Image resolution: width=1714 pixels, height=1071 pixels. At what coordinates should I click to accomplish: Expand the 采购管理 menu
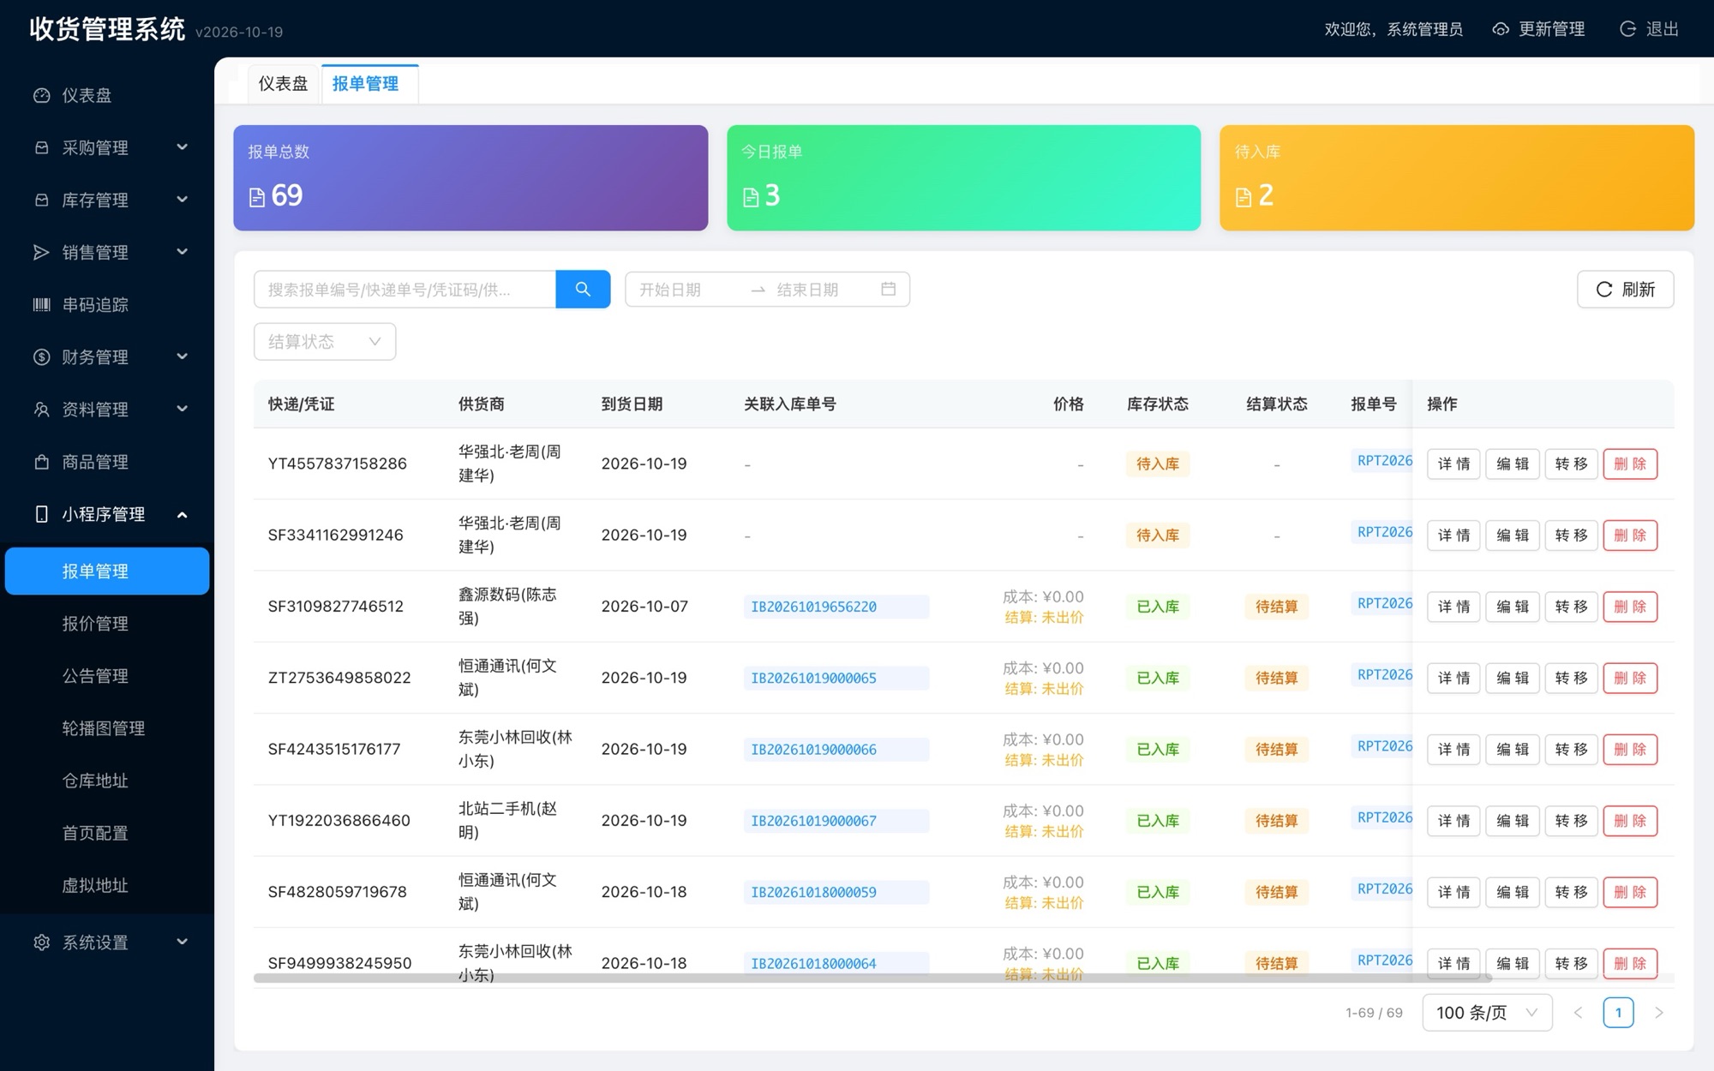click(107, 147)
